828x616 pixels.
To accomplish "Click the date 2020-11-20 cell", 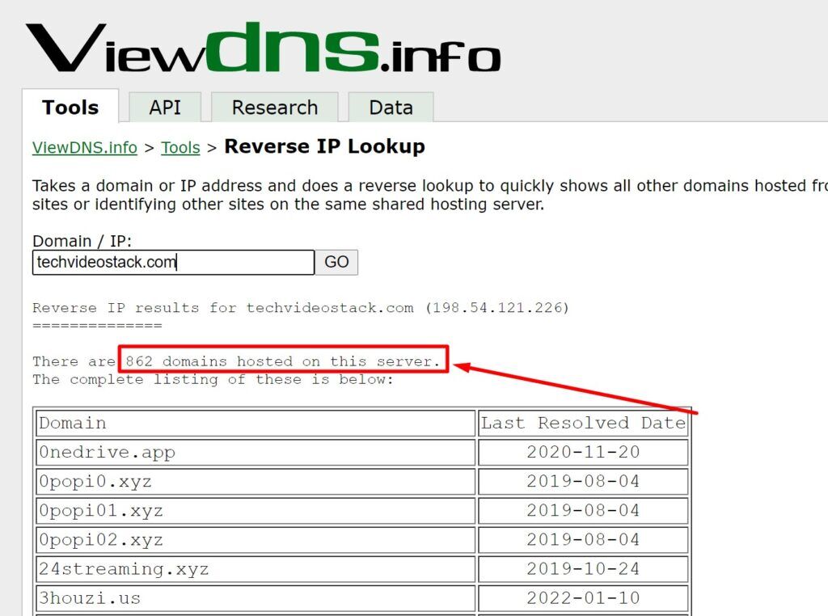I will (584, 453).
